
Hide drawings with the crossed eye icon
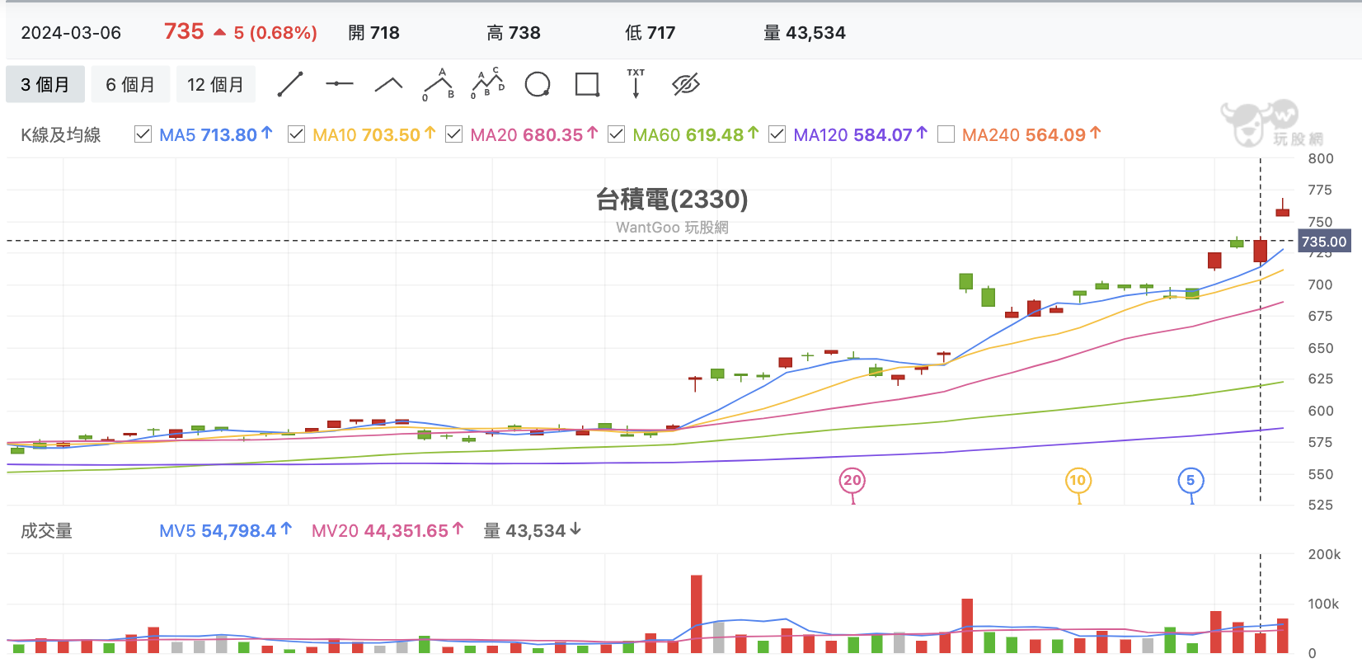[685, 84]
